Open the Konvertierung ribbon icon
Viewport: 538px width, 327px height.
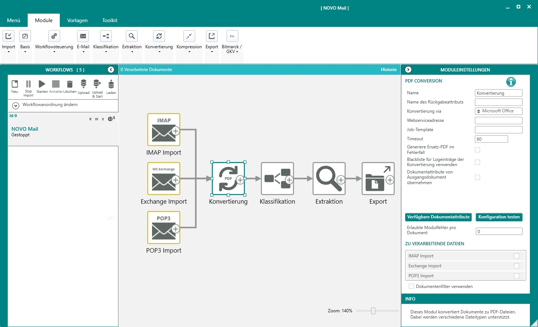[x=159, y=36]
